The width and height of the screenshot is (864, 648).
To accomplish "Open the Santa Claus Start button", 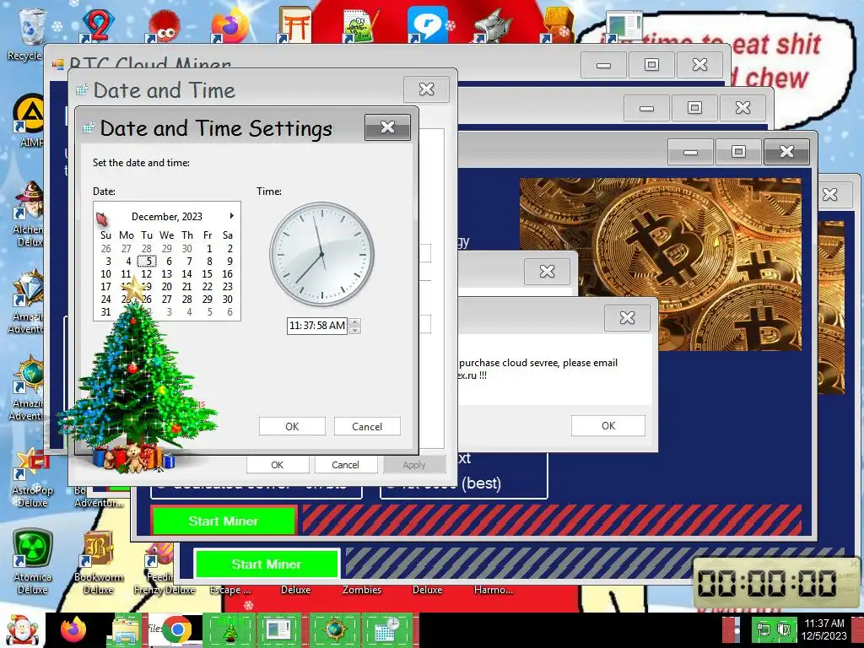I will coord(22,630).
